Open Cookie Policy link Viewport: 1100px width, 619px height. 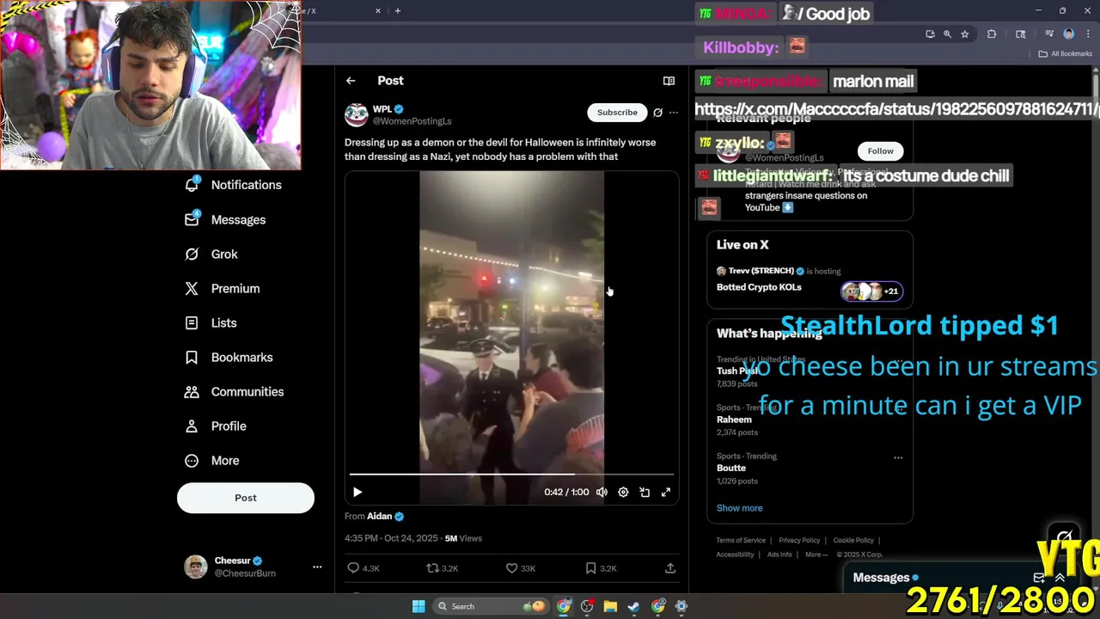[x=853, y=541]
